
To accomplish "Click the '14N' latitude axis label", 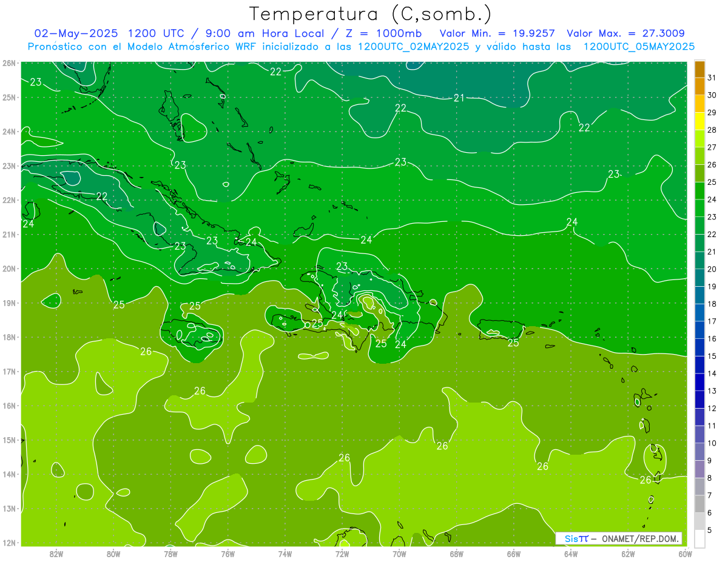I will [9, 474].
